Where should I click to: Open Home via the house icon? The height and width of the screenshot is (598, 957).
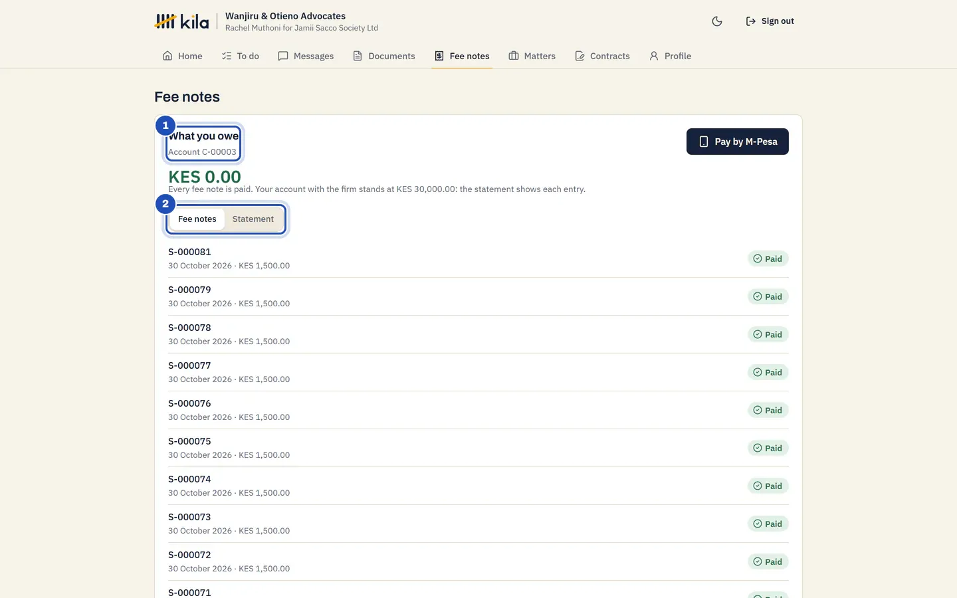[167, 56]
